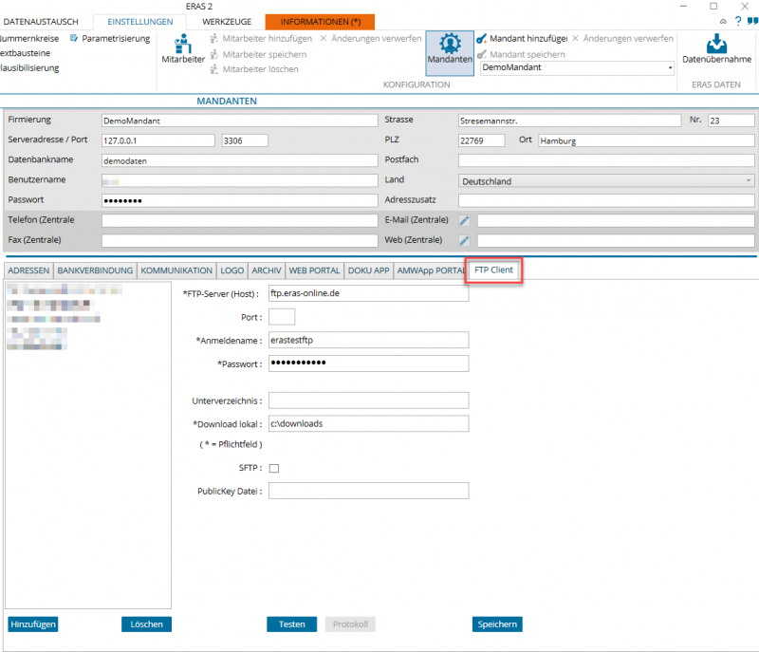Save FTP settings with Speichern

497,624
